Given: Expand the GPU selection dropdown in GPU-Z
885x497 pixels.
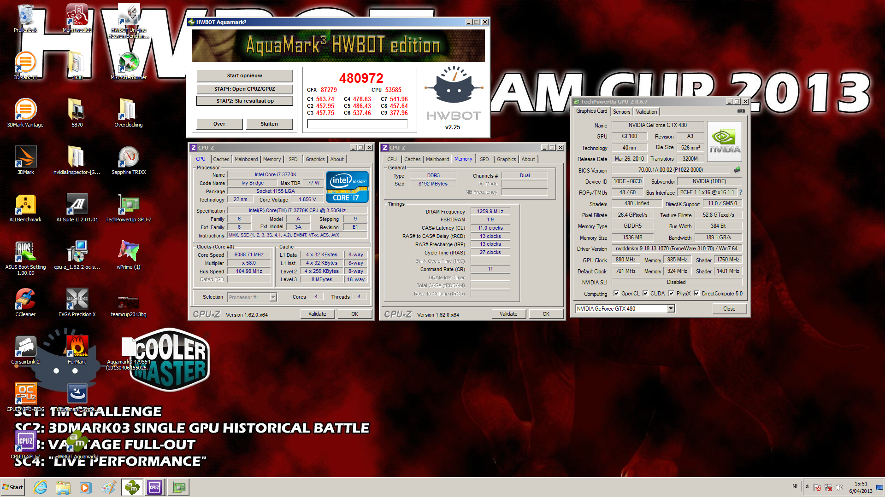Looking at the screenshot, I should (x=671, y=308).
